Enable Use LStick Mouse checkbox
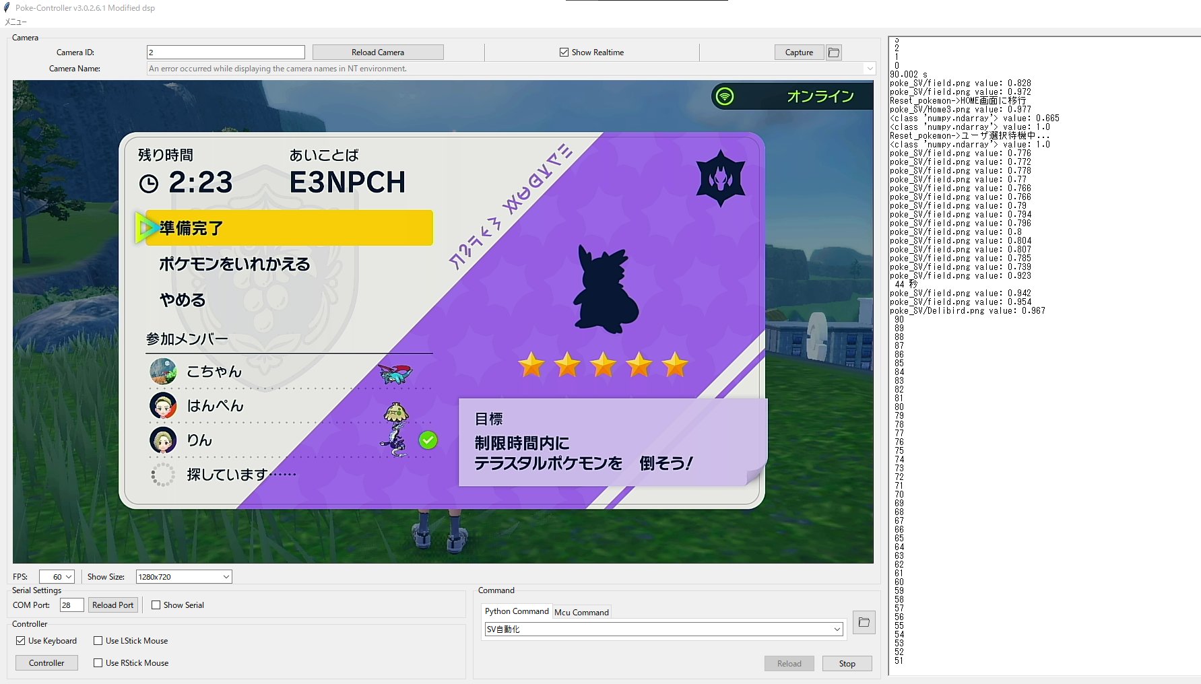The width and height of the screenshot is (1201, 684). [x=98, y=641]
